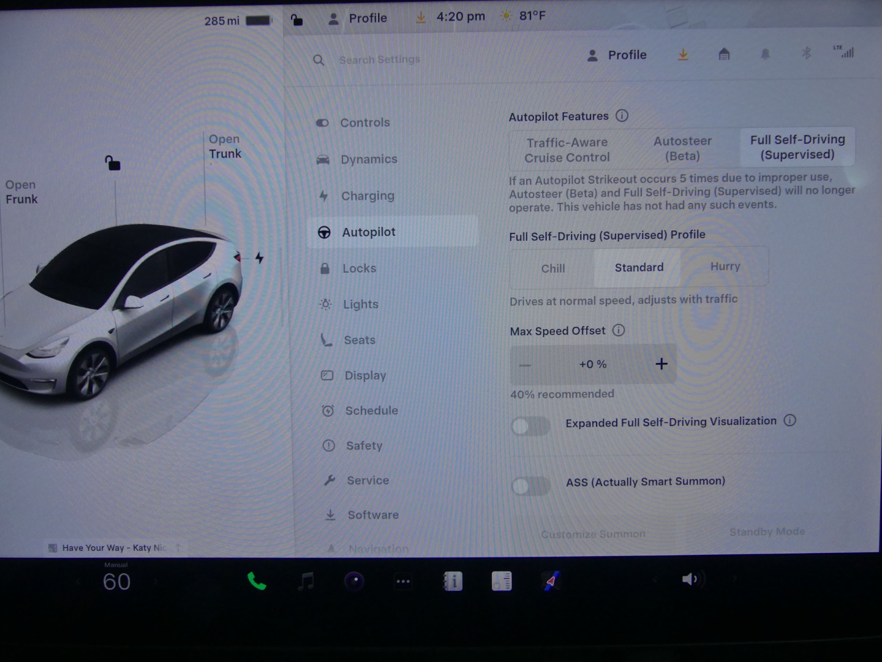Open the Charging settings menu
This screenshot has width=882, height=662.
(367, 196)
